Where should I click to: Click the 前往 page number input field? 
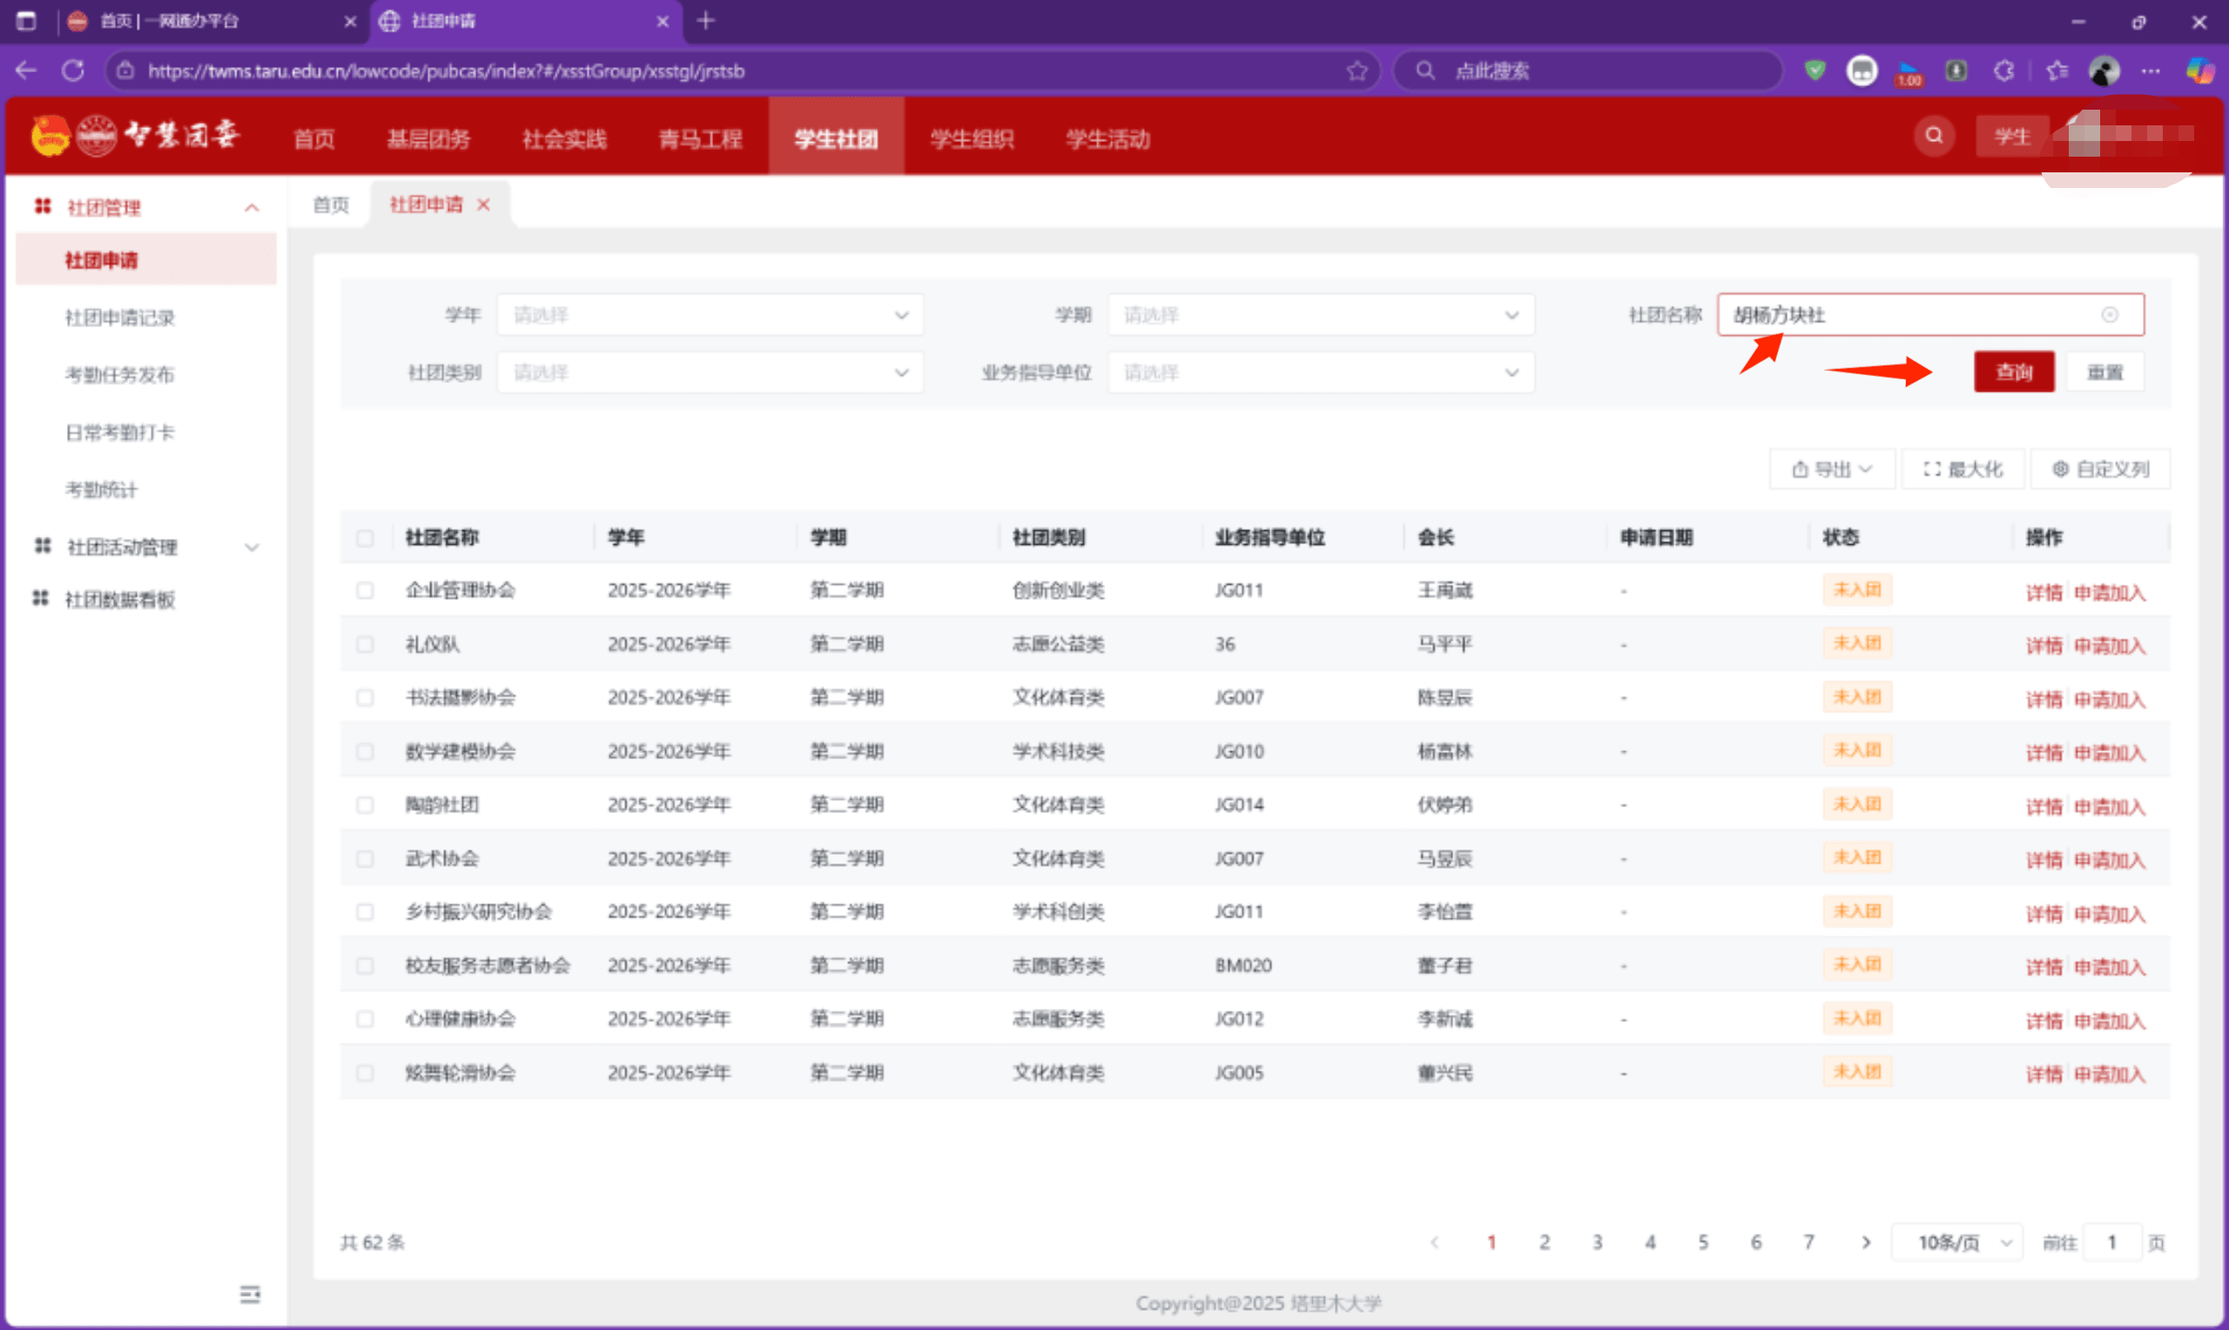tap(2111, 1242)
